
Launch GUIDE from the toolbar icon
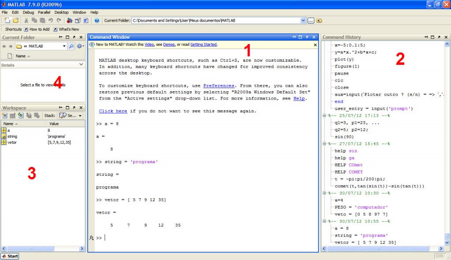point(78,20)
